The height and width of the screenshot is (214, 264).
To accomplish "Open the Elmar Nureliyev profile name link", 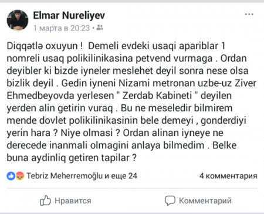I will tap(69, 15).
